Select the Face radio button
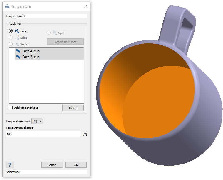This screenshot has width=223, height=180. [11, 31]
